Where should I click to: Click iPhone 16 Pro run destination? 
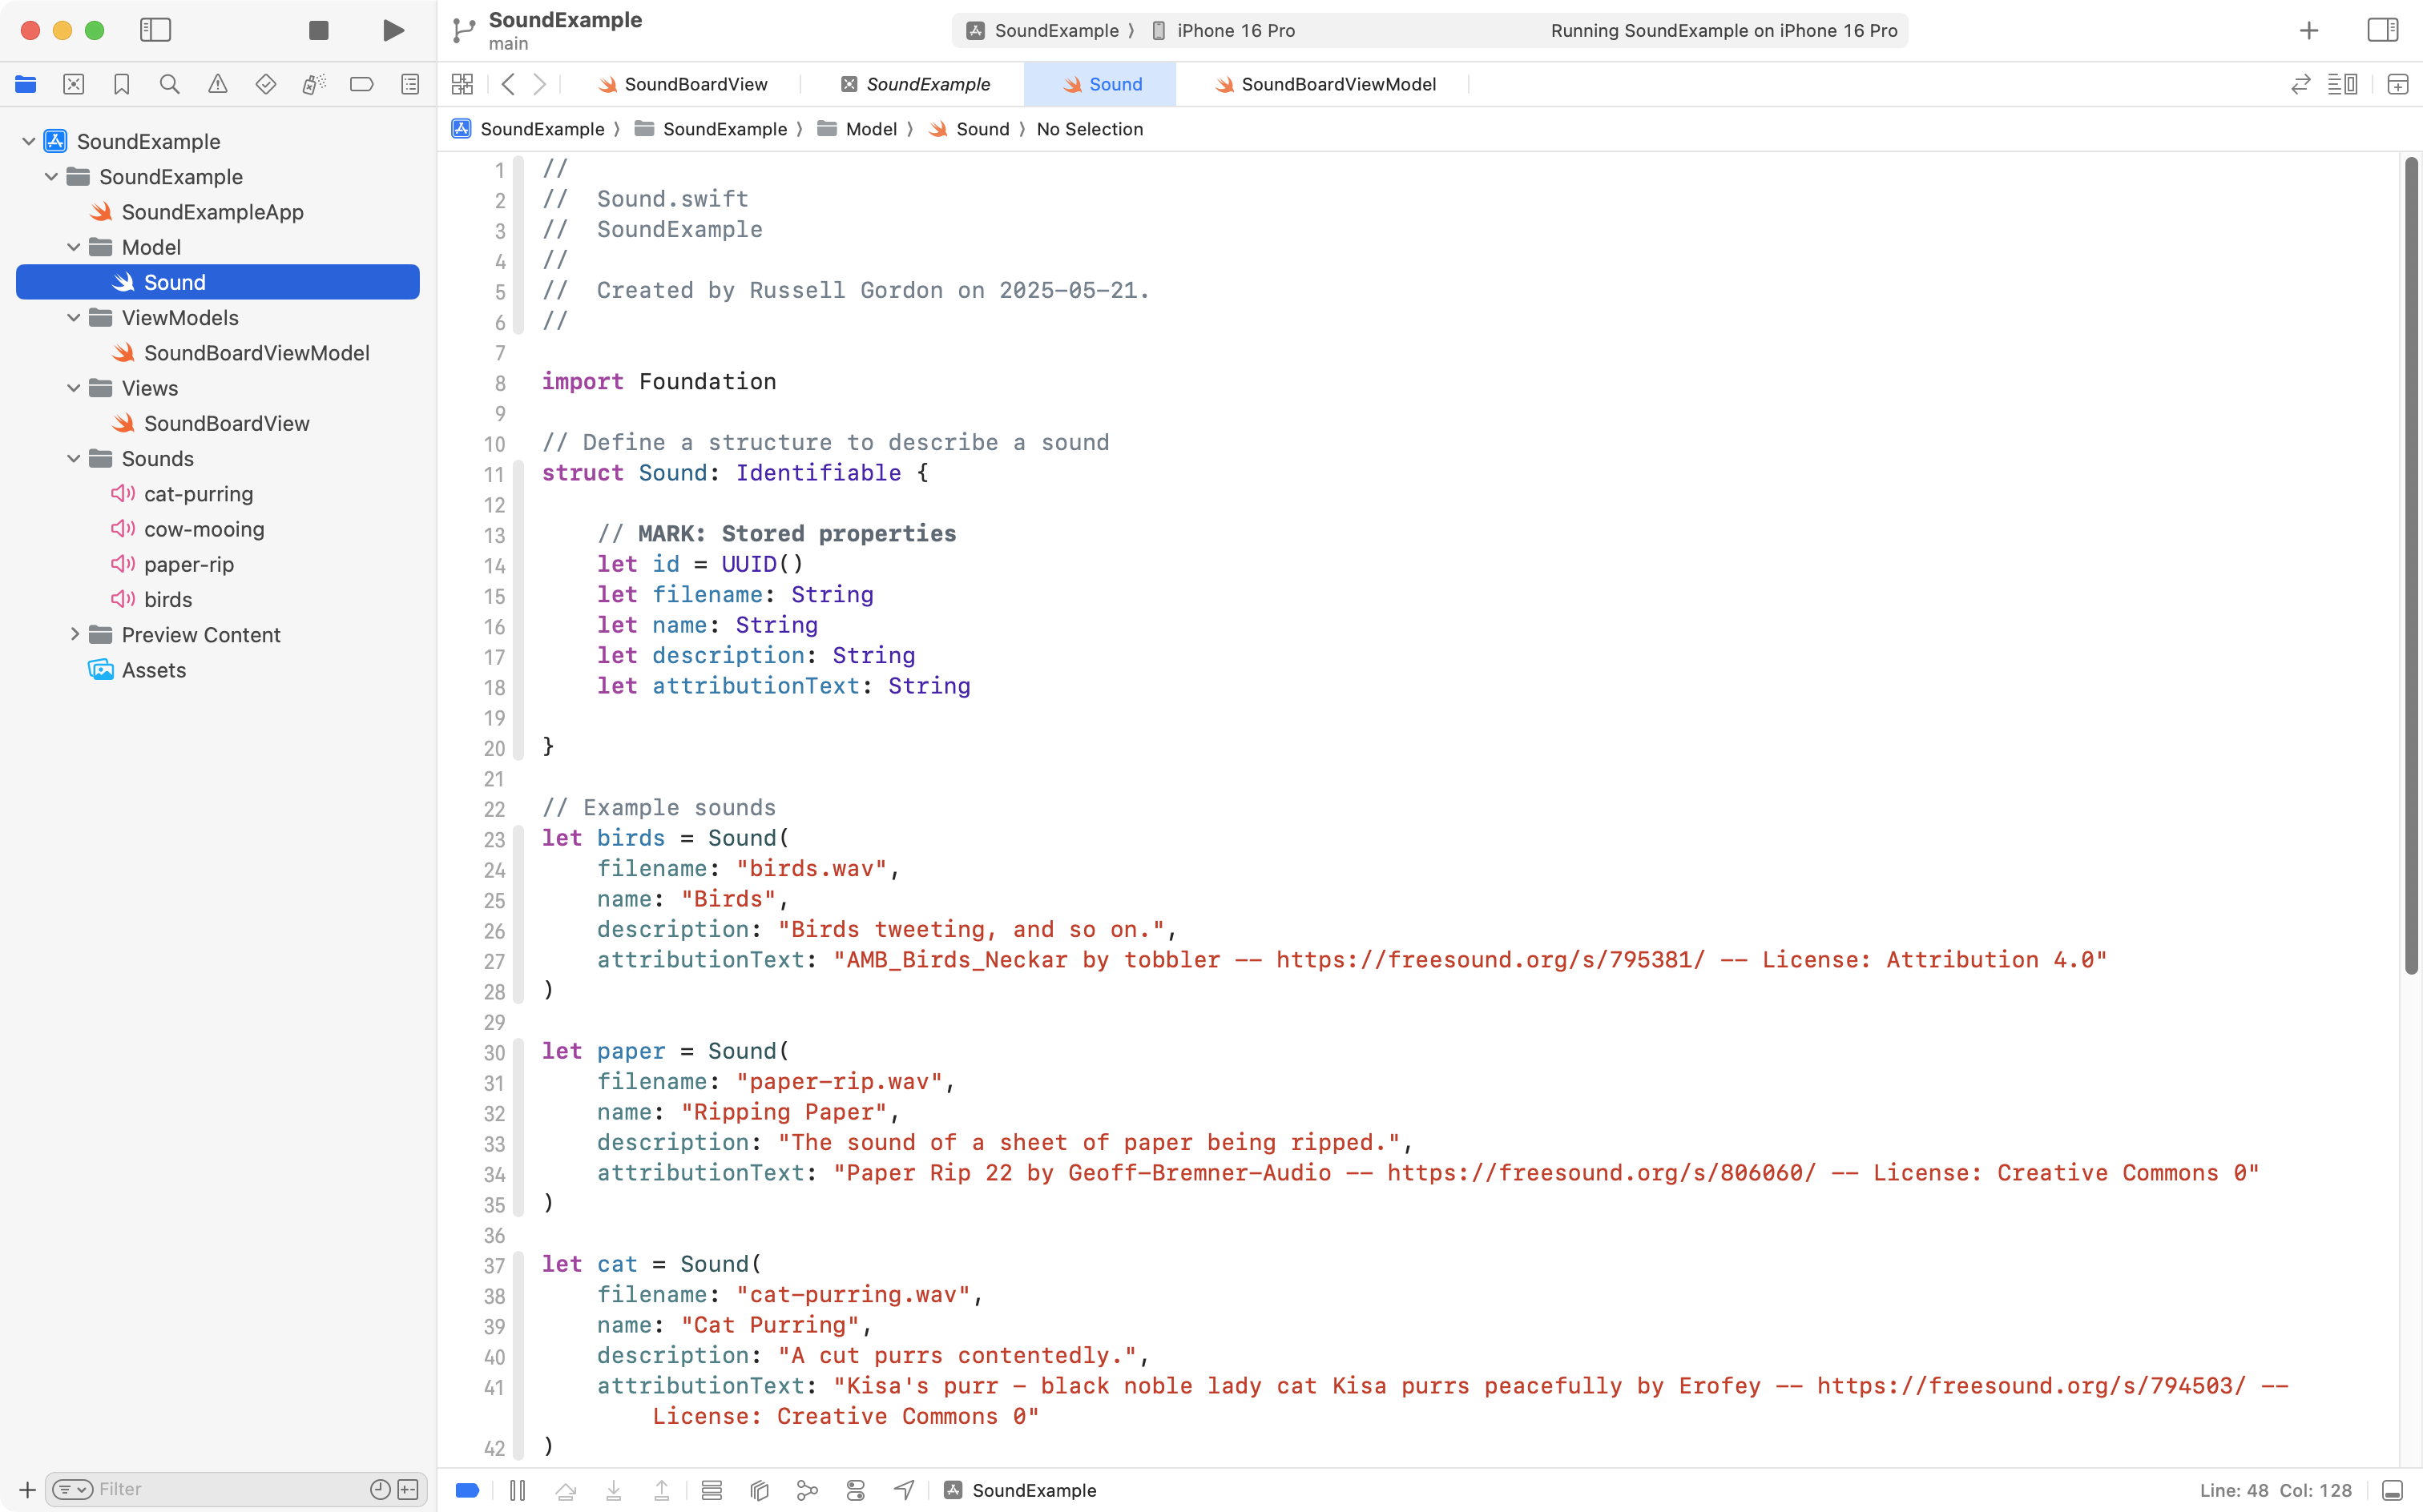click(1235, 30)
